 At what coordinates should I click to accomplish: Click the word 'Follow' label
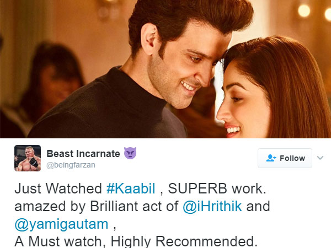point(292,158)
